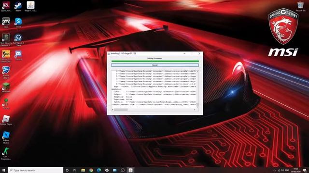309x173 pixels.
Task: Open the Mail app on the taskbar
Action: coord(115,170)
